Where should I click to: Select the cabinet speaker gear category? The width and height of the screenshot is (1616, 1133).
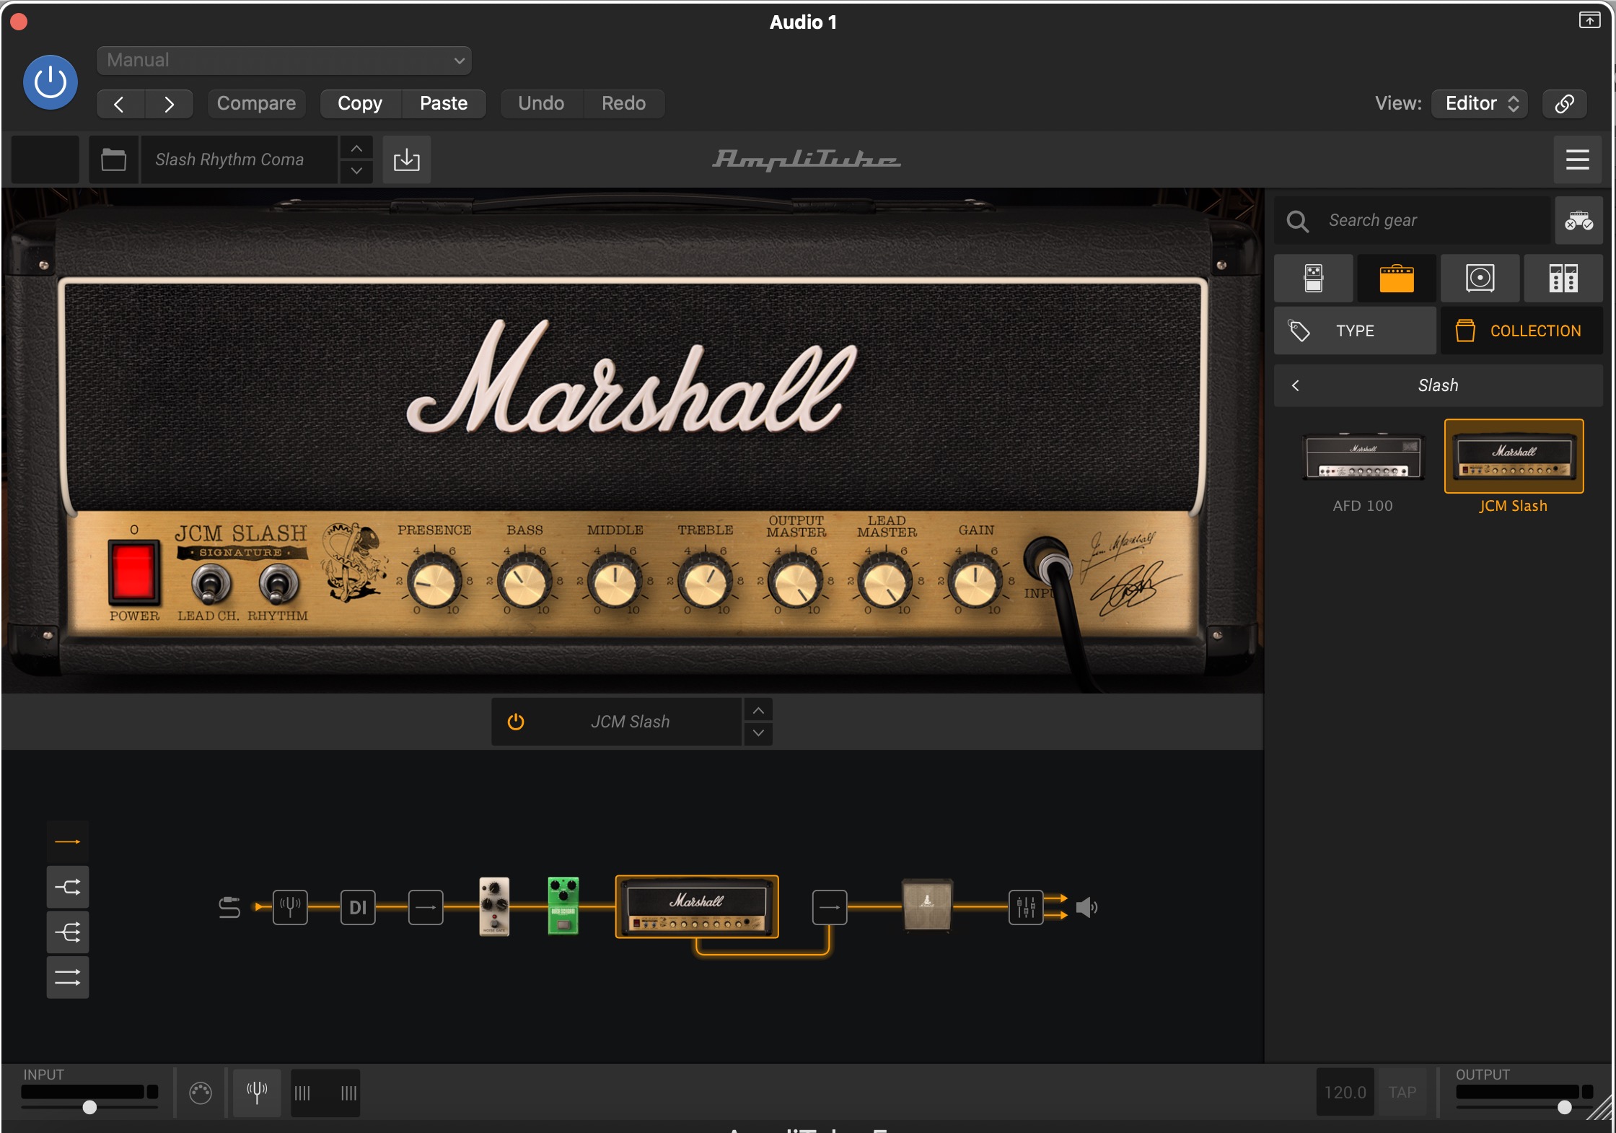[x=1480, y=279]
